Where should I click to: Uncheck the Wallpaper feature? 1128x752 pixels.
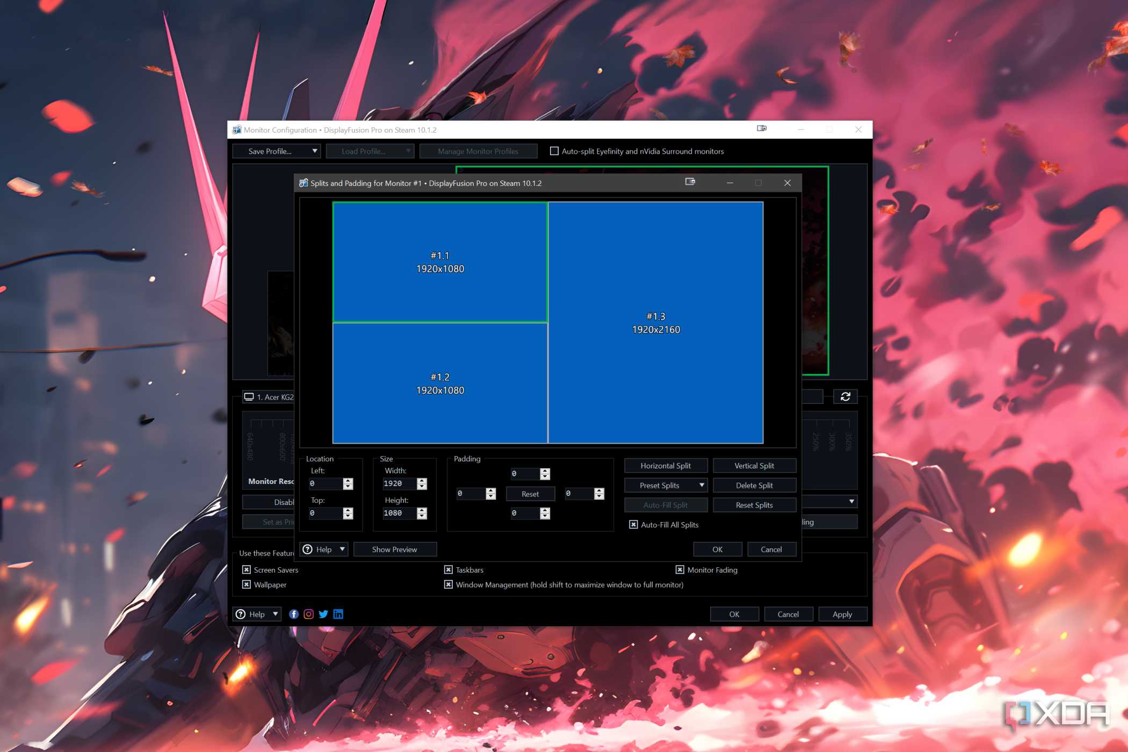pos(247,584)
